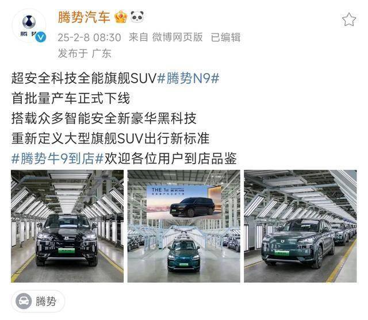
Task: Click the blue verified V badge
Action: [x=41, y=37]
